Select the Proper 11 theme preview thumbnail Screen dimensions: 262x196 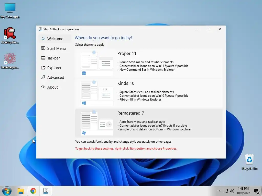[x=97, y=63]
